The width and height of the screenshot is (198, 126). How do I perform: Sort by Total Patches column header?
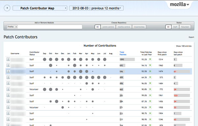click(123, 53)
